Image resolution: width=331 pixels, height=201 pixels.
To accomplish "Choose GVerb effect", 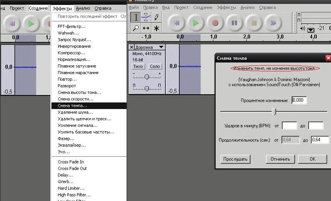I will (89, 182).
